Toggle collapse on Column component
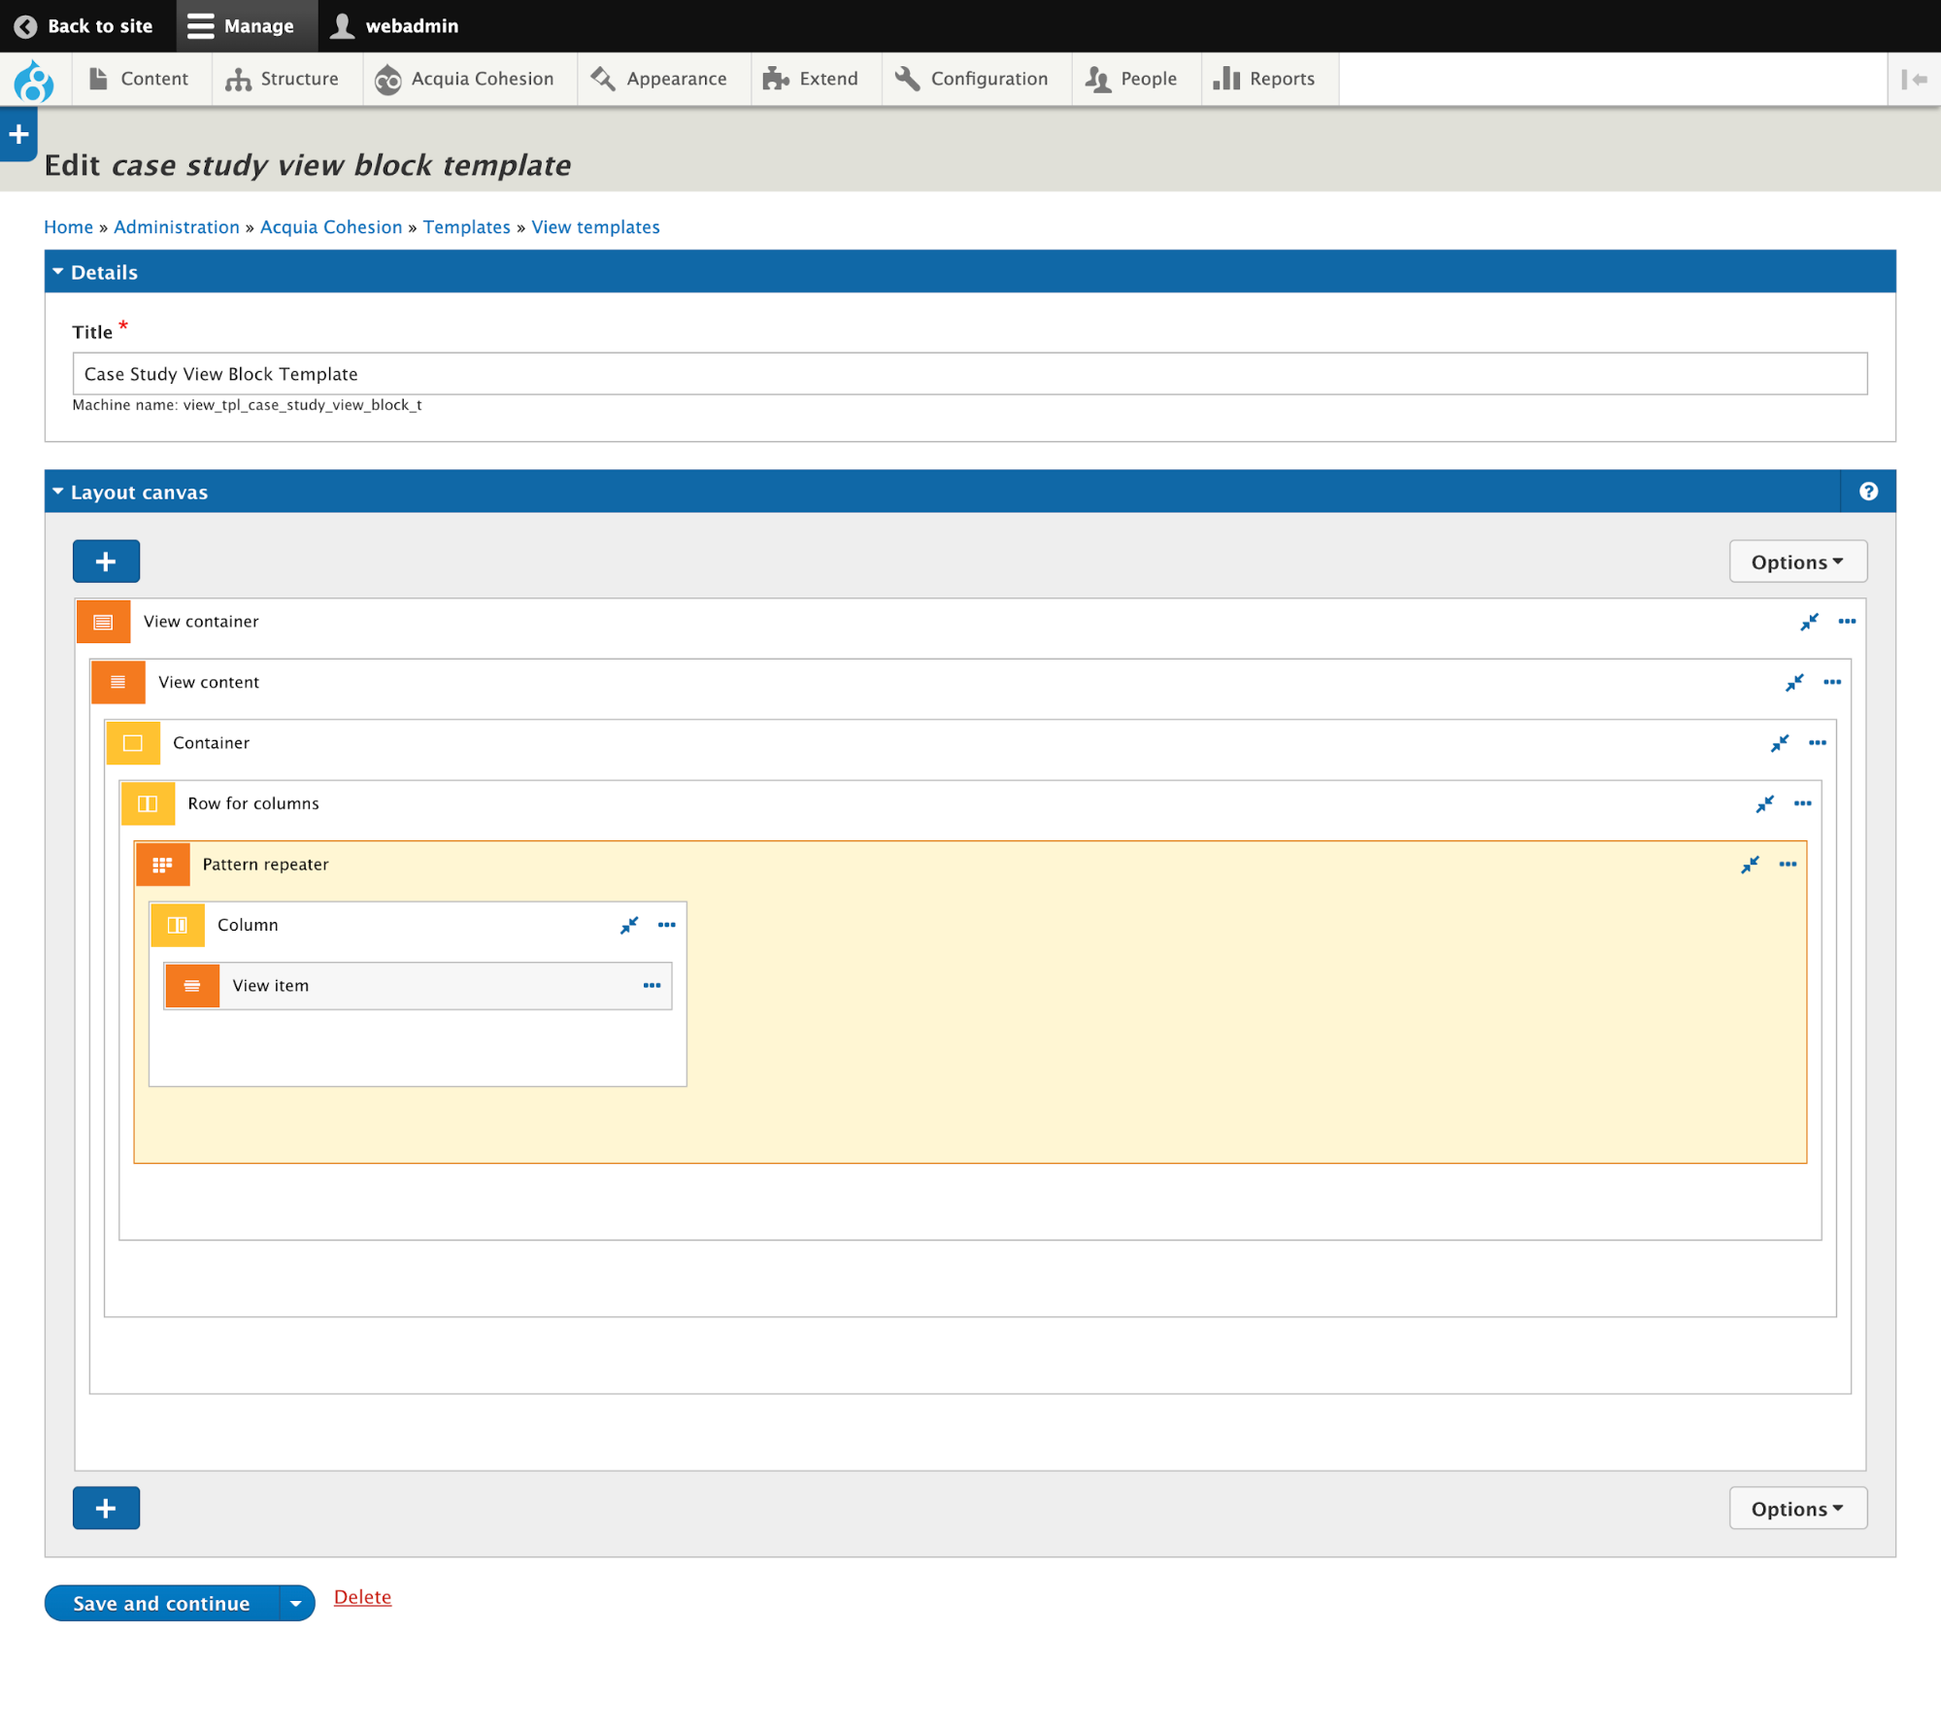 (x=629, y=925)
